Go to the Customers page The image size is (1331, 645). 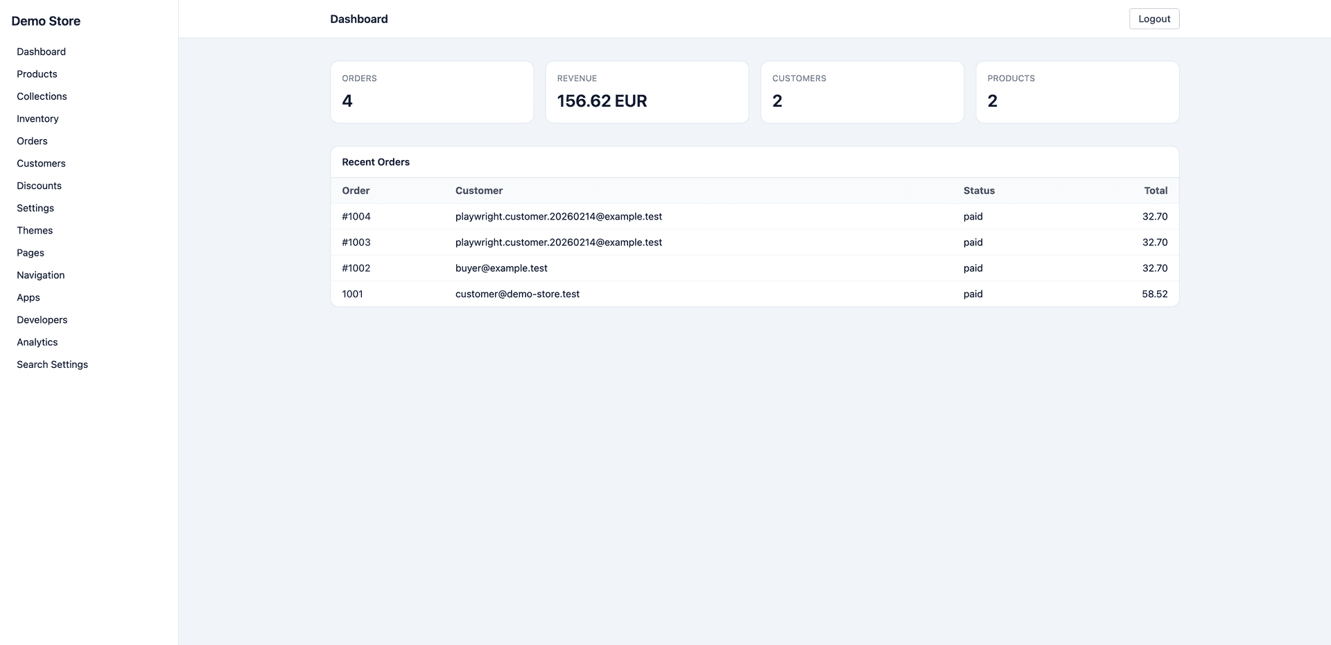pyautogui.click(x=41, y=163)
